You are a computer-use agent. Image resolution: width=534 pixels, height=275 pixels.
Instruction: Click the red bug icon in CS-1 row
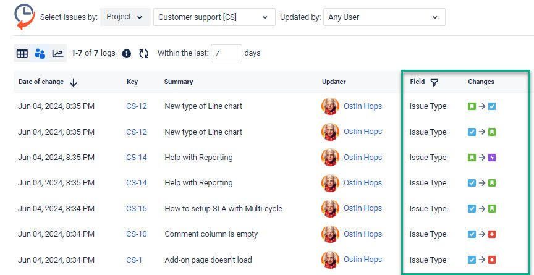(492, 260)
